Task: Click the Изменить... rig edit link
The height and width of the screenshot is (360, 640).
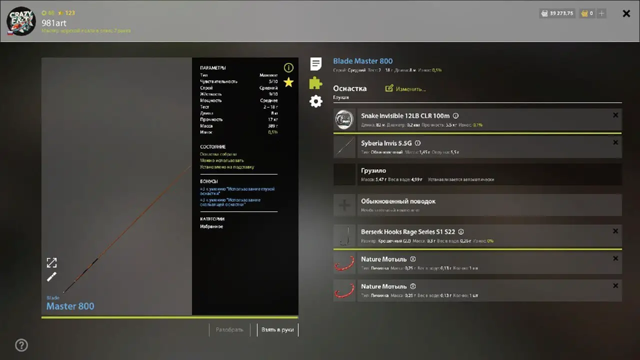Action: 410,89
